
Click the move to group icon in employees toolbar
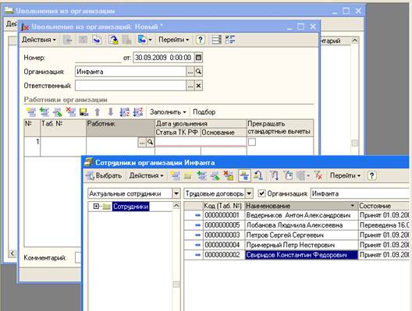click(258, 175)
